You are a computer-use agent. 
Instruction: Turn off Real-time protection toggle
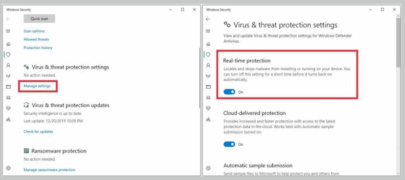coord(229,92)
